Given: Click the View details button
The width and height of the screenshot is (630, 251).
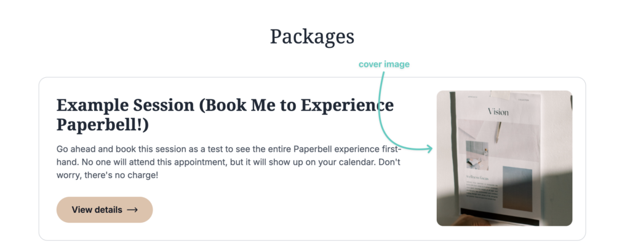Looking at the screenshot, I should 104,210.
